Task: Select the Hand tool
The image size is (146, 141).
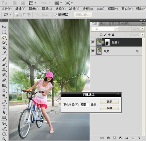Action: [4, 134]
